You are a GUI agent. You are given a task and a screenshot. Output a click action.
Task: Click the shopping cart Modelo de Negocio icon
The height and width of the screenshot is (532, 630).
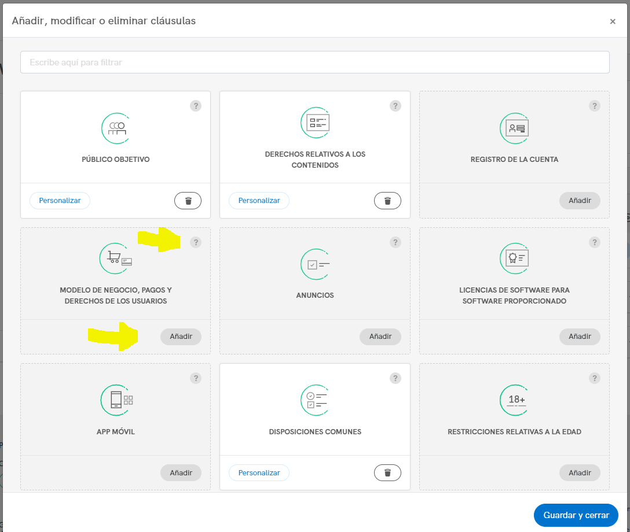coord(116,258)
